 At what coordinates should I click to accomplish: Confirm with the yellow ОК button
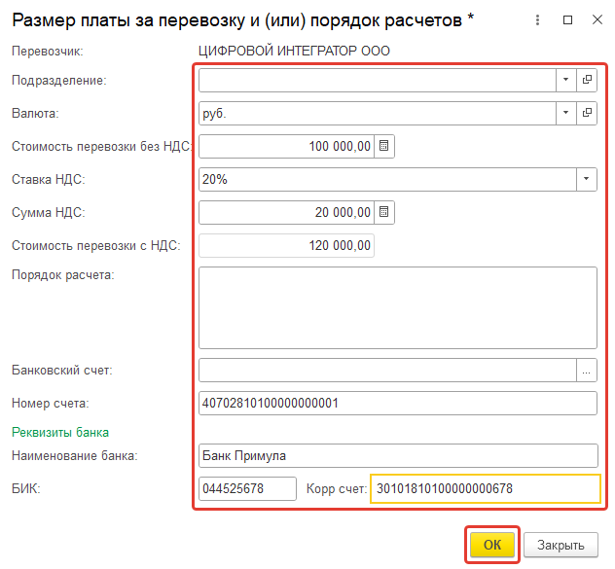tap(492, 545)
